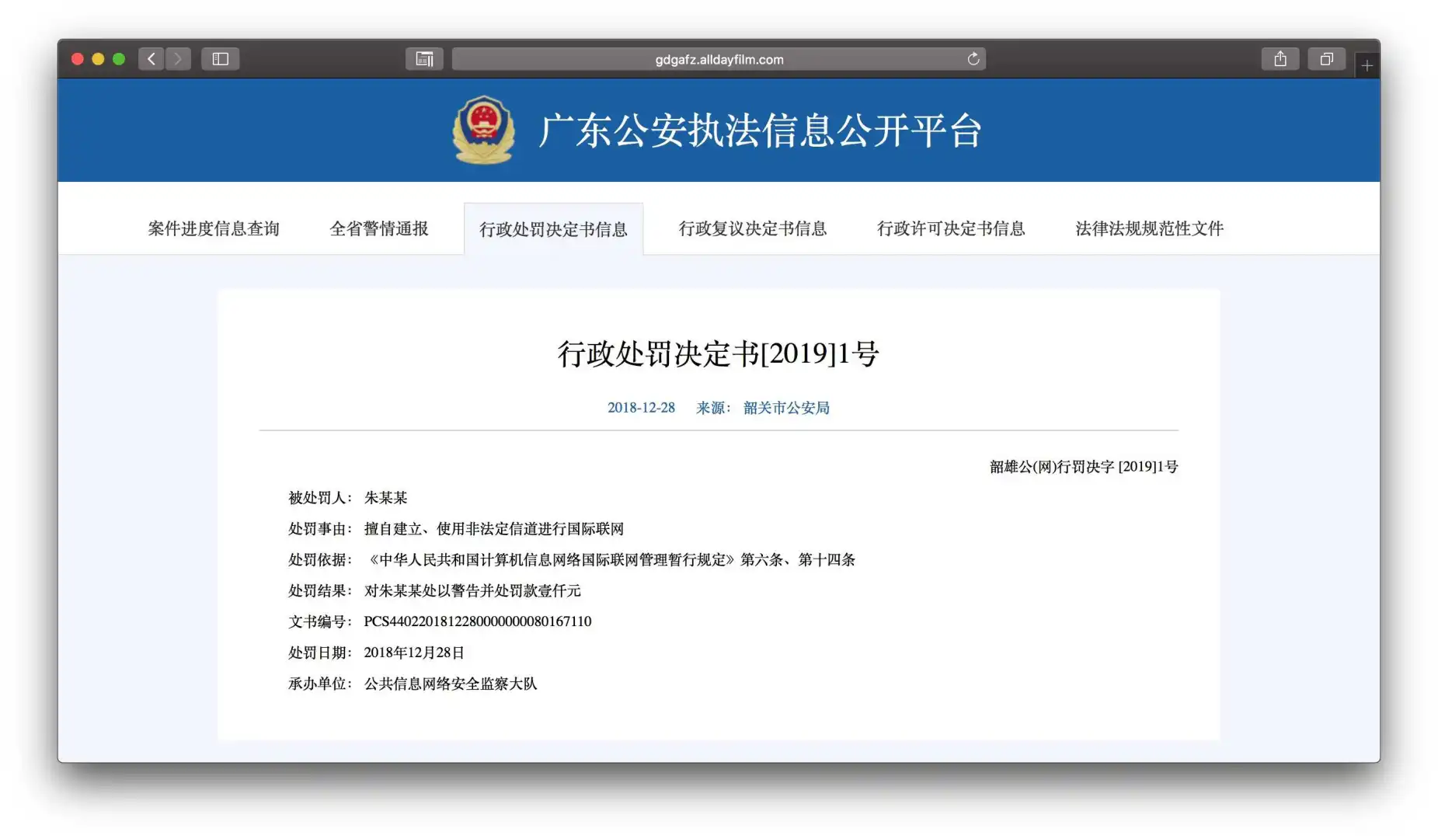
Task: Select the 行政许可决定书信息 navigation item
Action: click(951, 228)
